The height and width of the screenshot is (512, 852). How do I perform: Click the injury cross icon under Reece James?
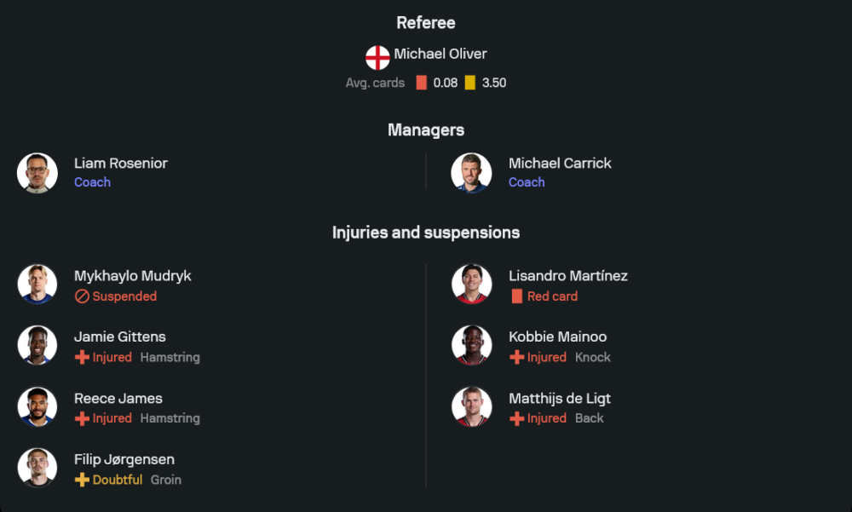coord(82,419)
